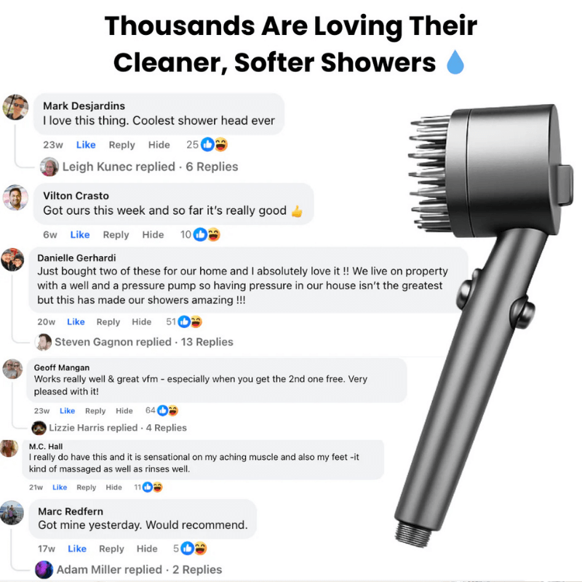Click Mark Desjardins' profile avatar
The image size is (582, 582).
pyautogui.click(x=15, y=107)
